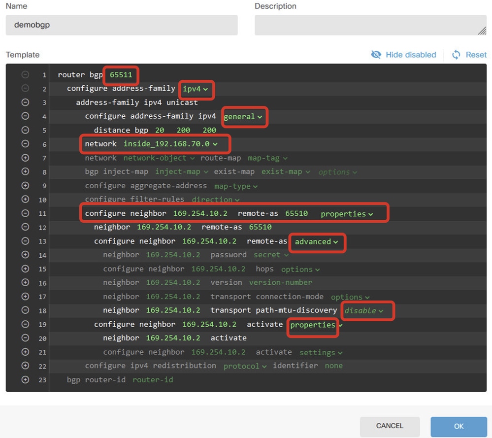Image resolution: width=492 pixels, height=438 pixels.
Task: Enable line 23 bgp router-id row
Action: 25,379
